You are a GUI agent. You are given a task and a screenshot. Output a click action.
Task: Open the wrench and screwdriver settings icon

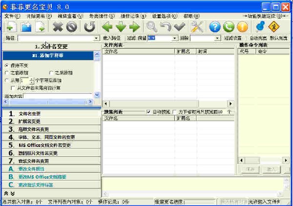point(197,27)
